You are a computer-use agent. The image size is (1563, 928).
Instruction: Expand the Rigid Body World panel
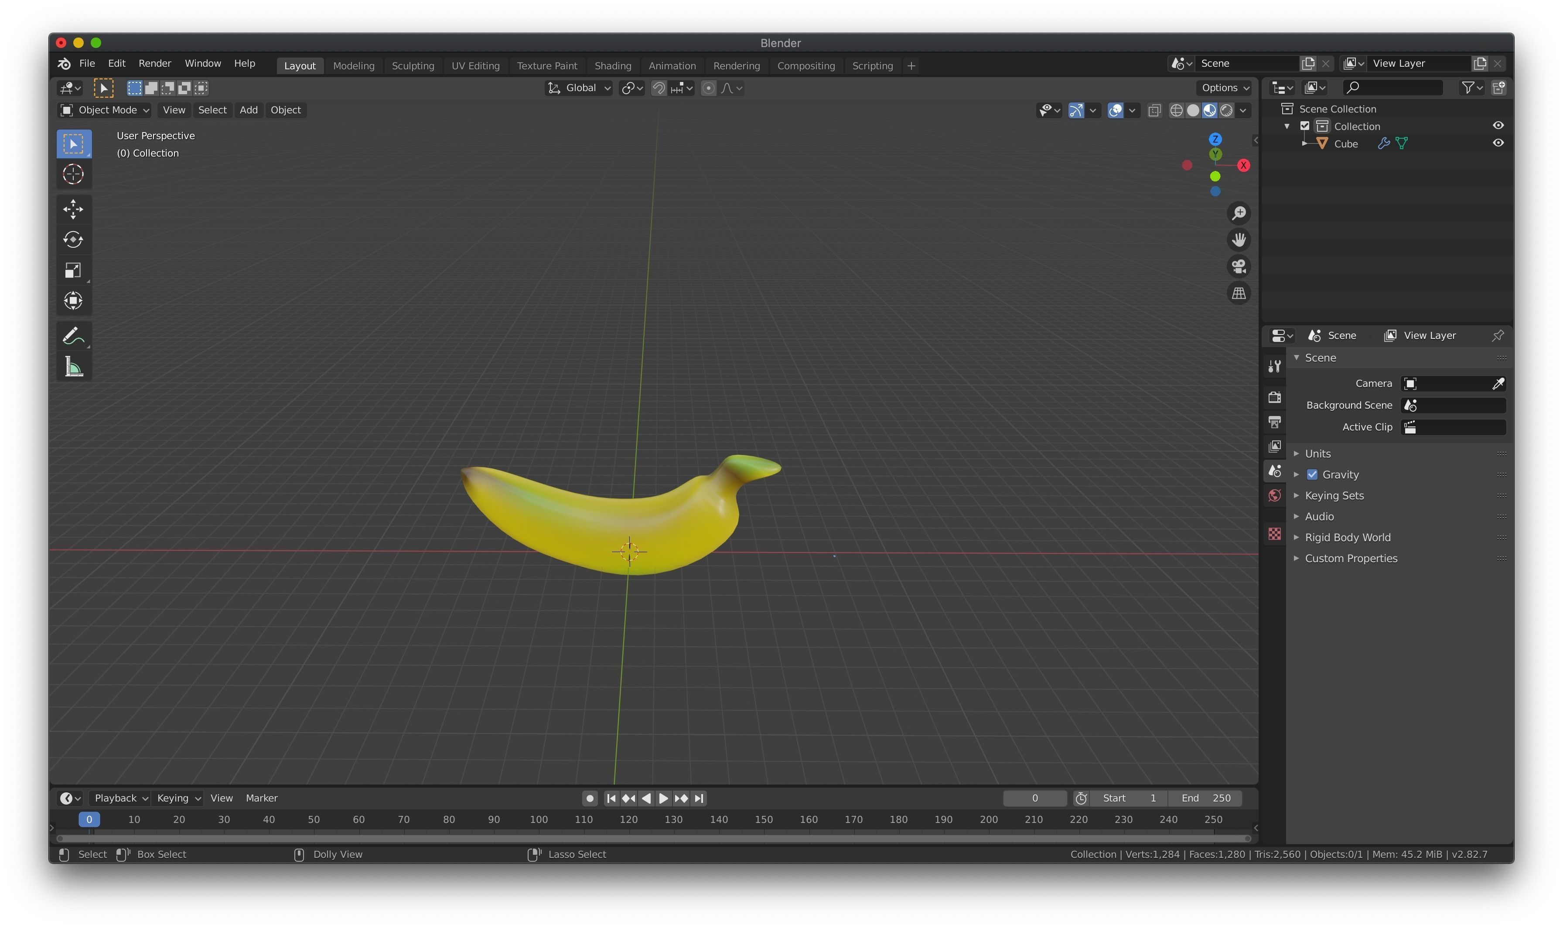[1347, 537]
